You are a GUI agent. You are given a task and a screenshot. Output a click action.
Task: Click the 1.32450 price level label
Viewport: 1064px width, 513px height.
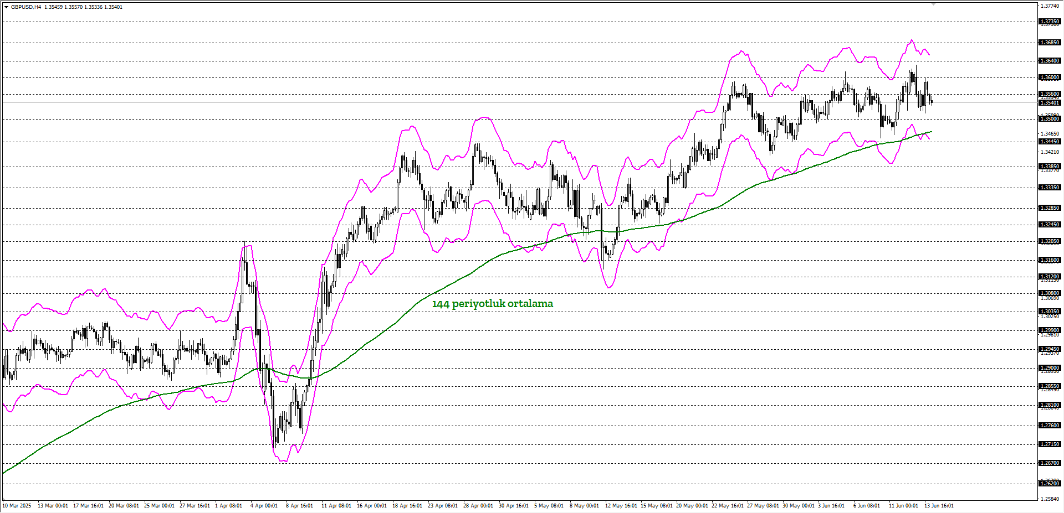point(1049,225)
